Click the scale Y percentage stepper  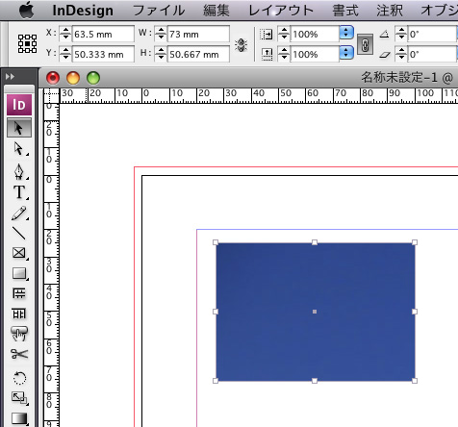pos(284,54)
